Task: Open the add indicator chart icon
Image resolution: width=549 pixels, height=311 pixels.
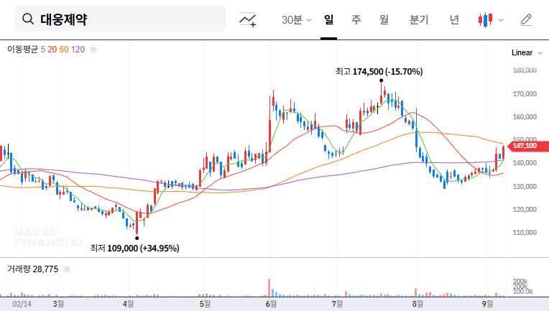Action: click(x=247, y=19)
